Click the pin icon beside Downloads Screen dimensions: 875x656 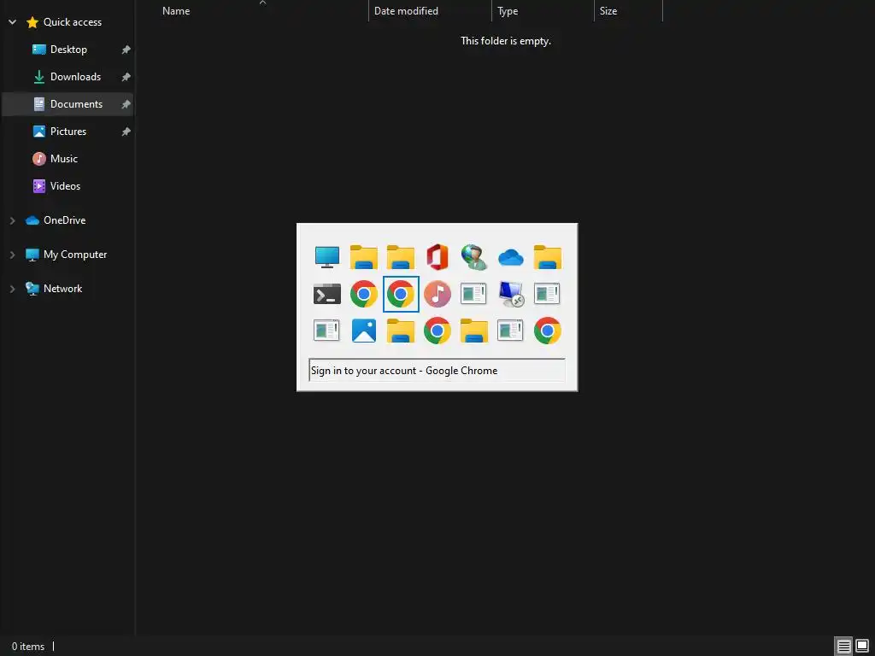click(x=126, y=77)
